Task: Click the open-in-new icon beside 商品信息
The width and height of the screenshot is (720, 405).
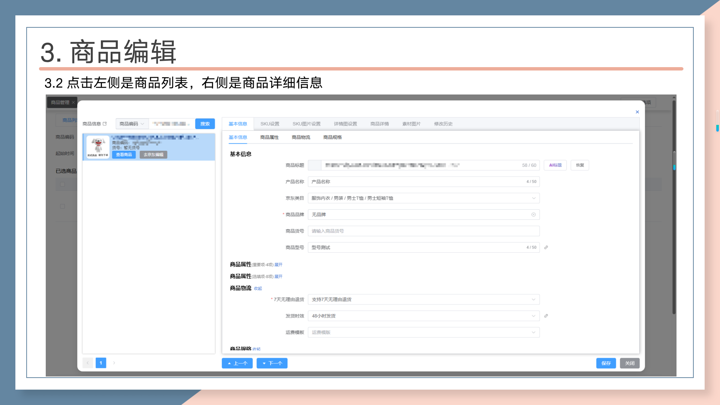Action: (105, 124)
